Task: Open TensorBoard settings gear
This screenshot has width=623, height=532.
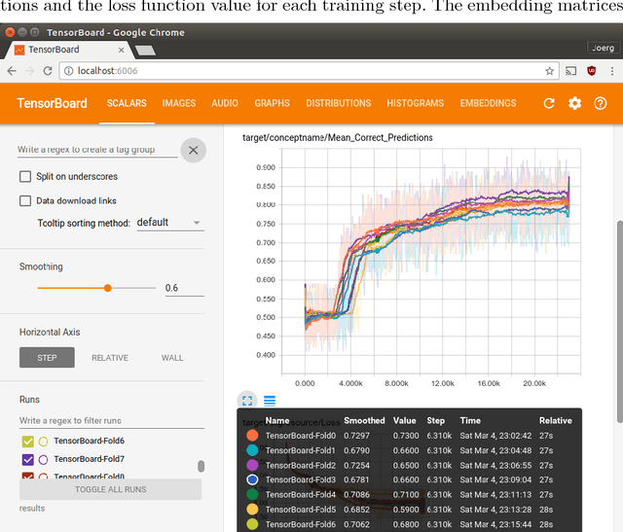Action: click(574, 103)
